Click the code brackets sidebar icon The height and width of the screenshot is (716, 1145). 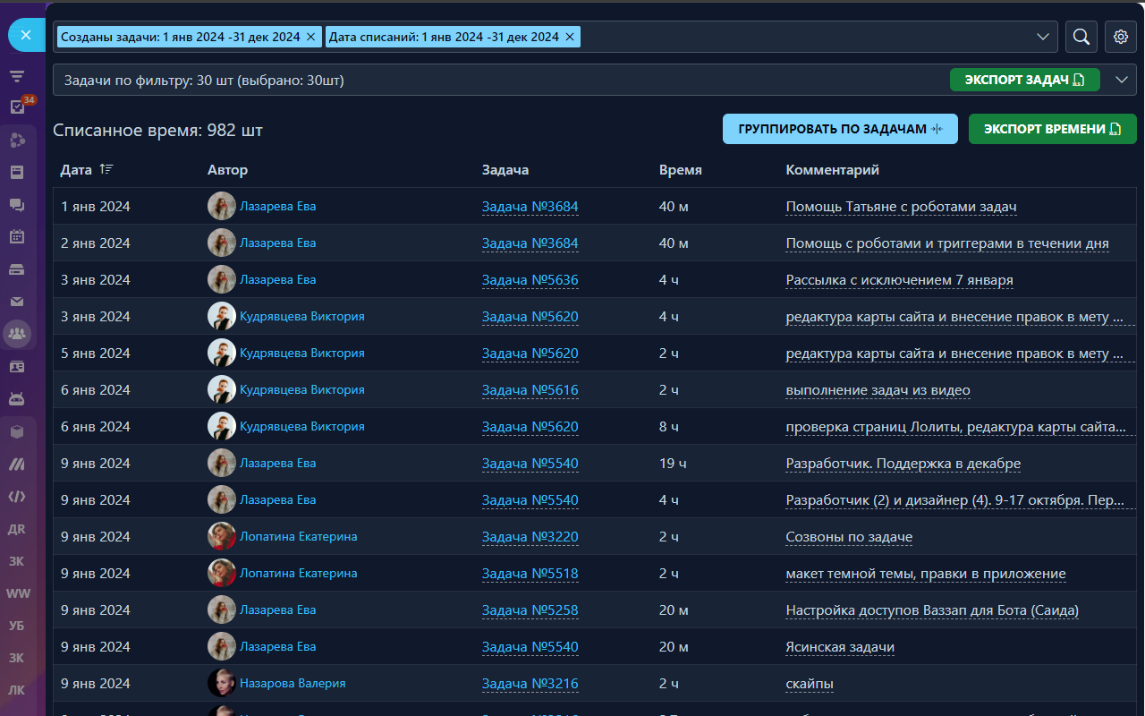tap(17, 496)
